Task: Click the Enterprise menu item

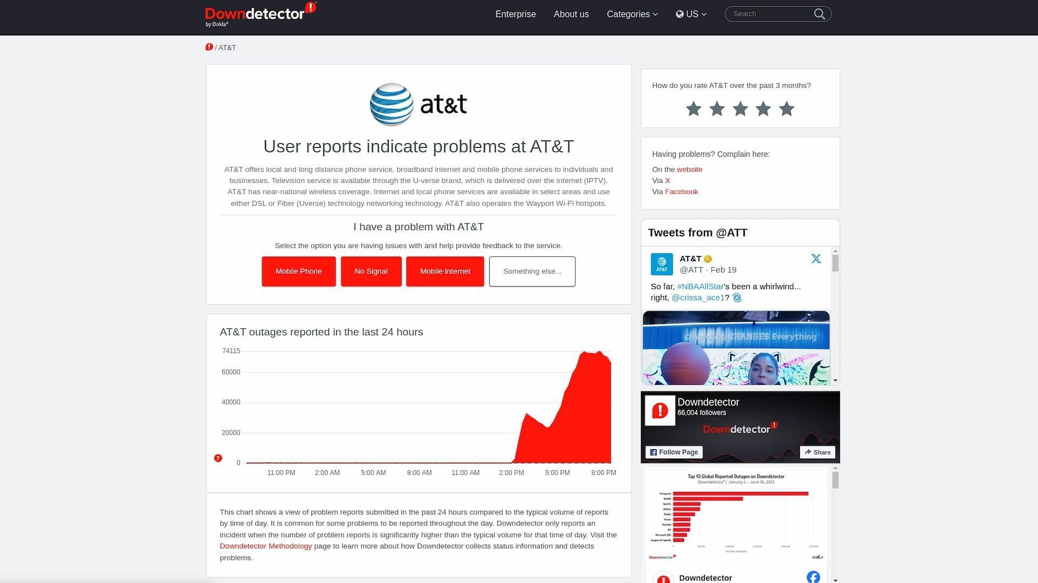Action: pyautogui.click(x=515, y=13)
